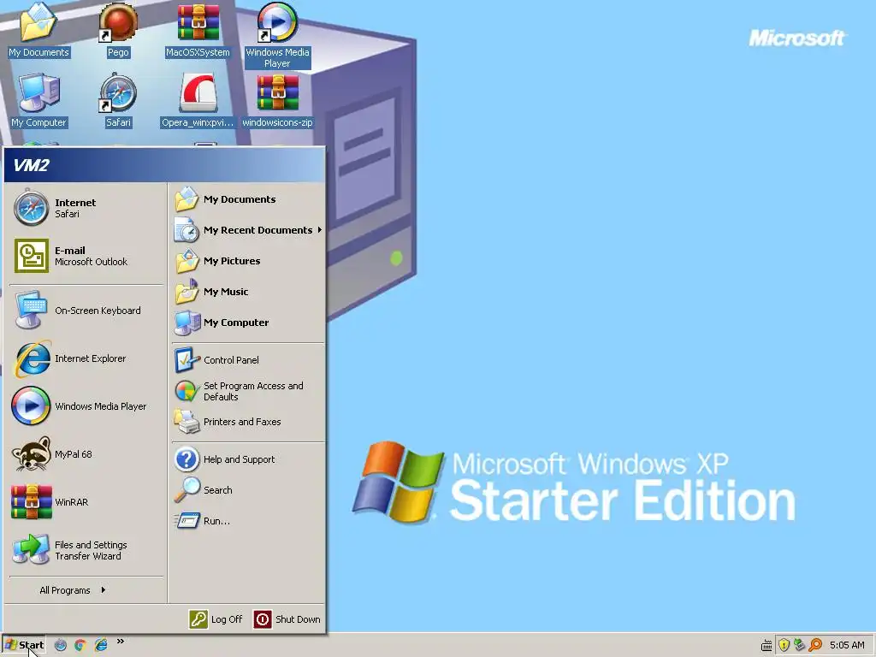Open Safari from the Internet start menu entry
876x657 pixels.
coord(85,208)
